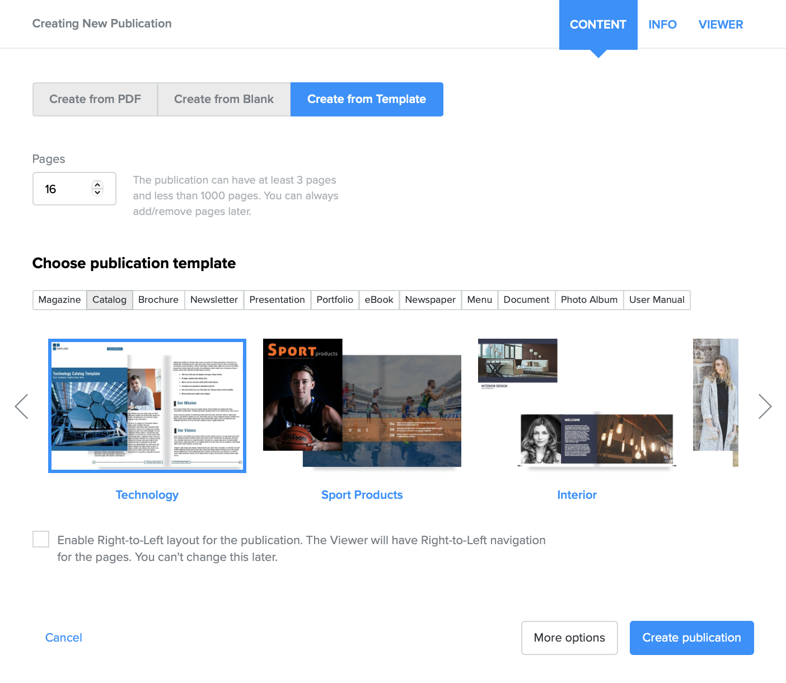Screen dimensions: 786x683
Task: Open the CONTENT tab
Action: click(598, 24)
